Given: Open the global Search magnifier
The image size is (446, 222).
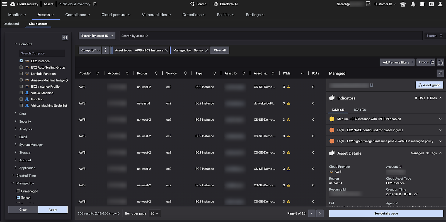Looking at the screenshot, I should tap(192, 4).
